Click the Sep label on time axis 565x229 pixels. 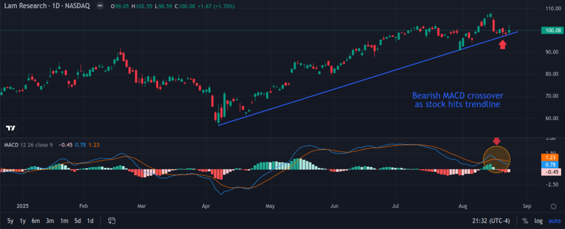coord(526,206)
